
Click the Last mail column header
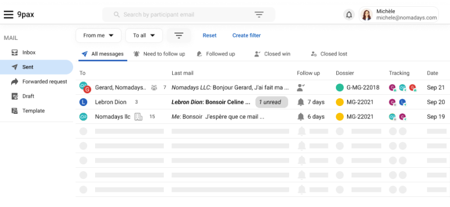pos(182,73)
